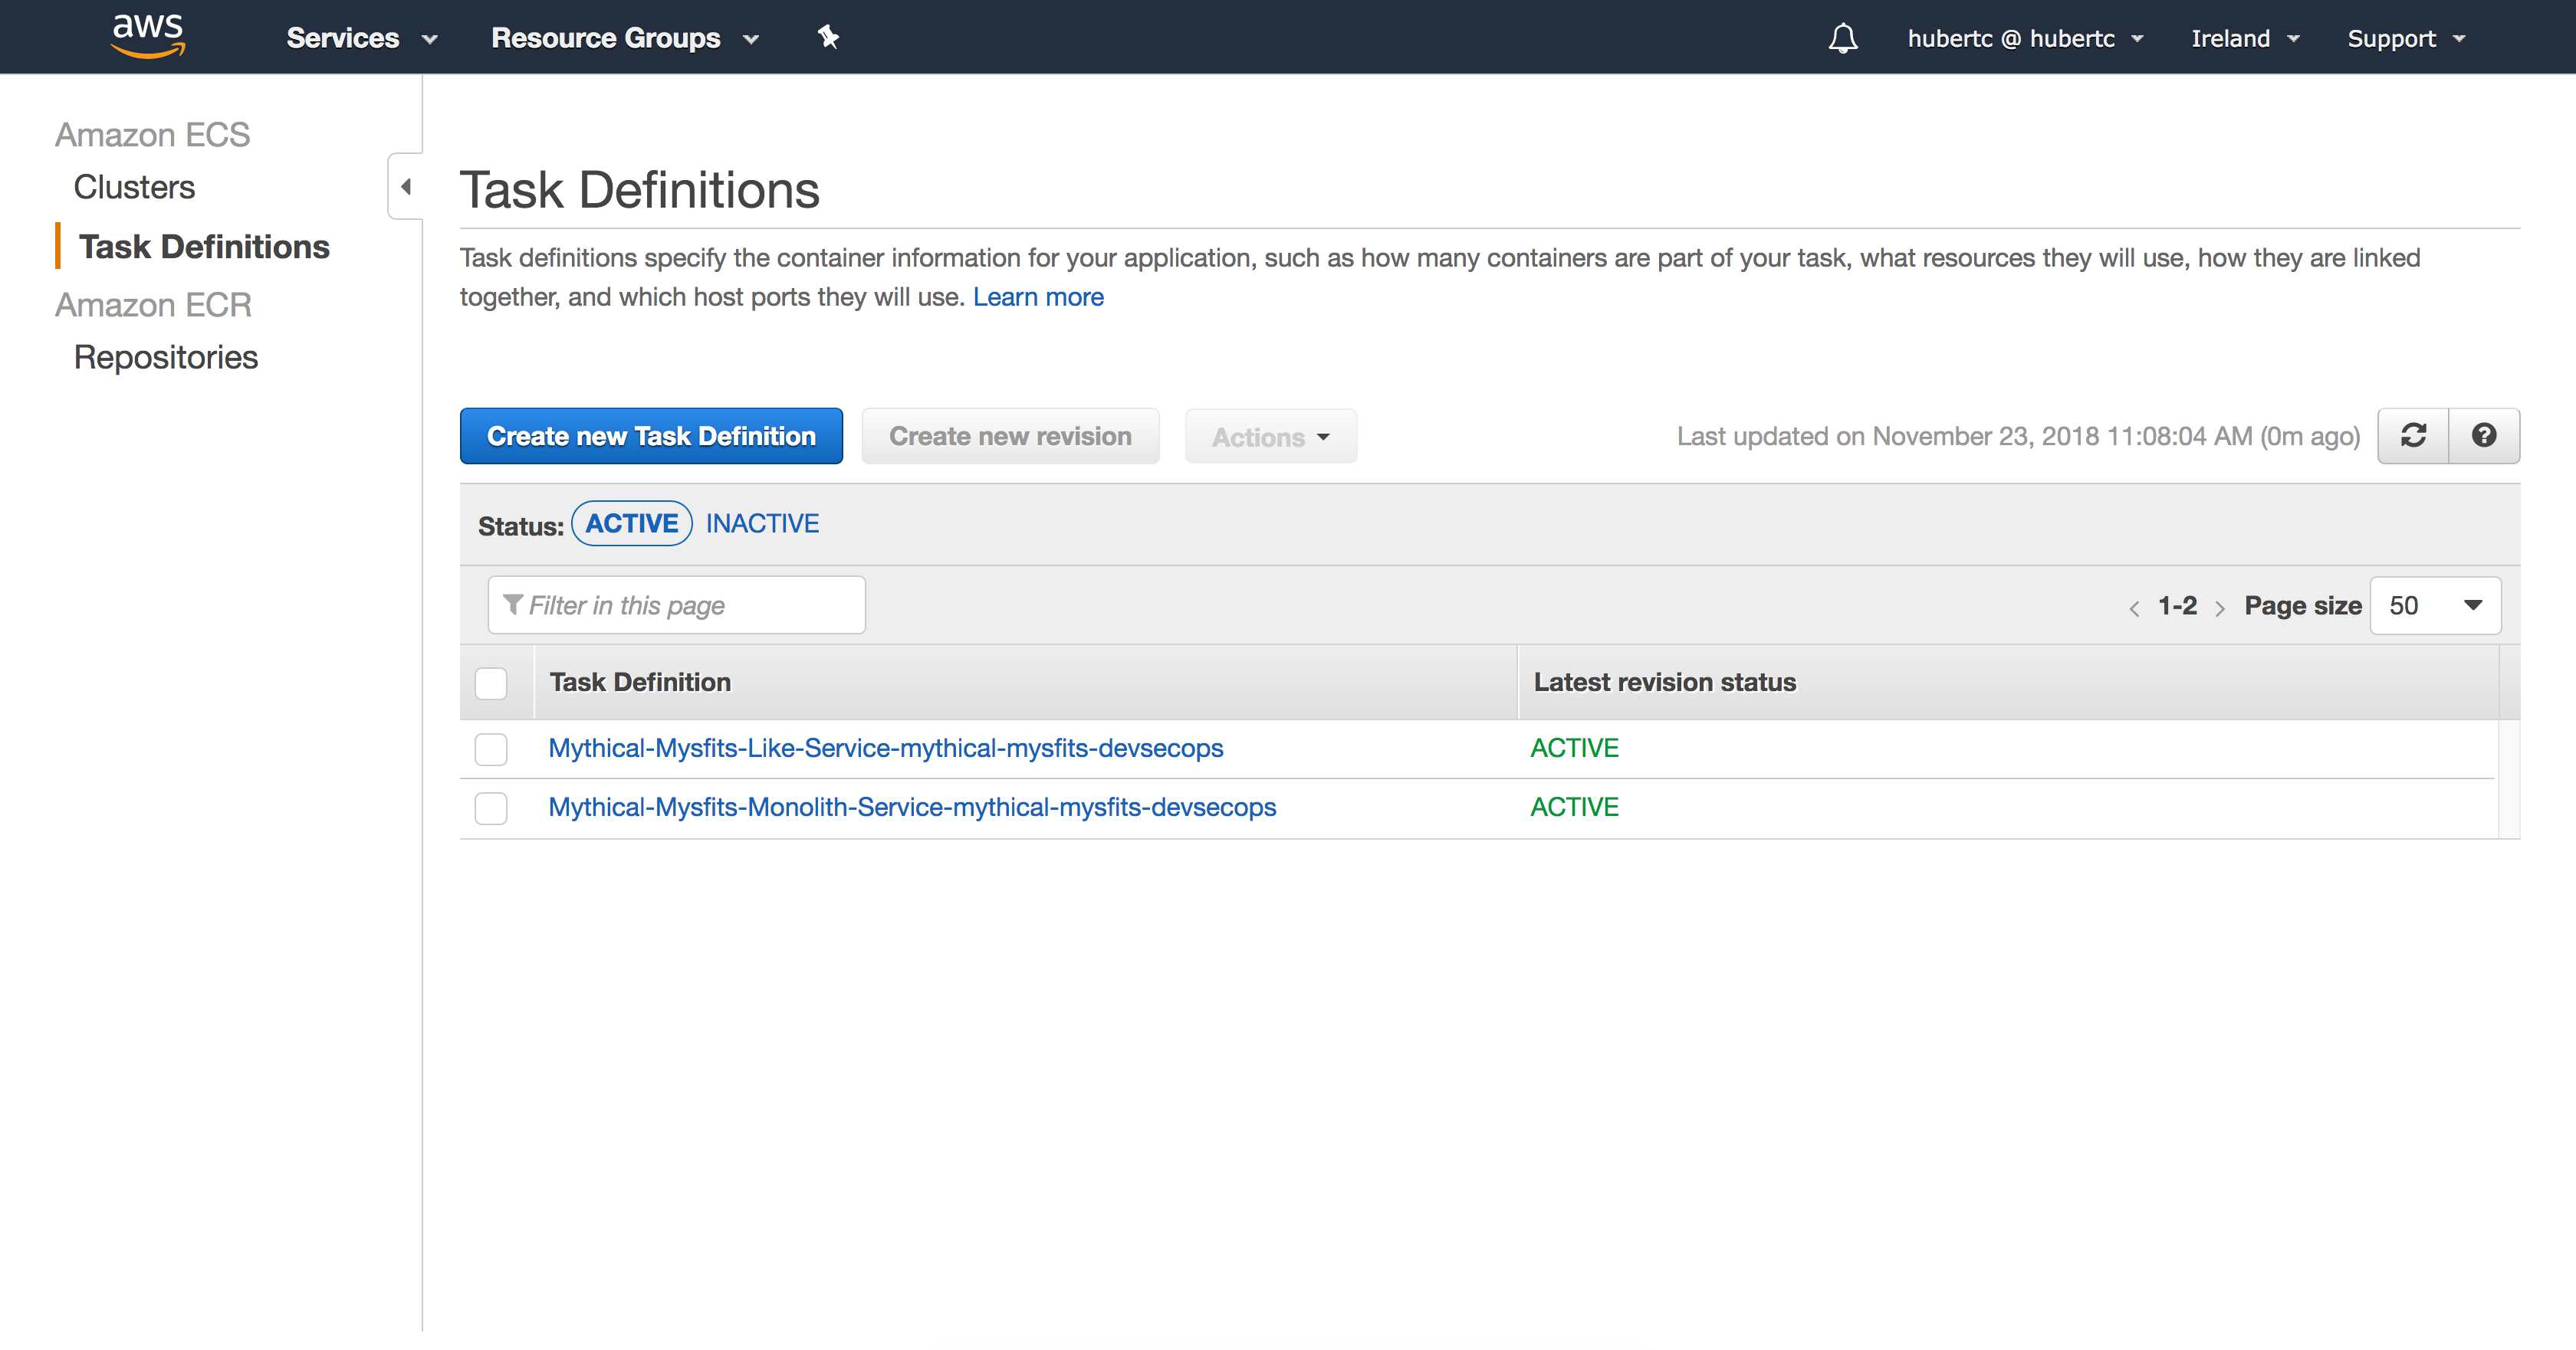Click the Amazon ECR sidebar heading
This screenshot has height=1350, width=2576.
[153, 305]
